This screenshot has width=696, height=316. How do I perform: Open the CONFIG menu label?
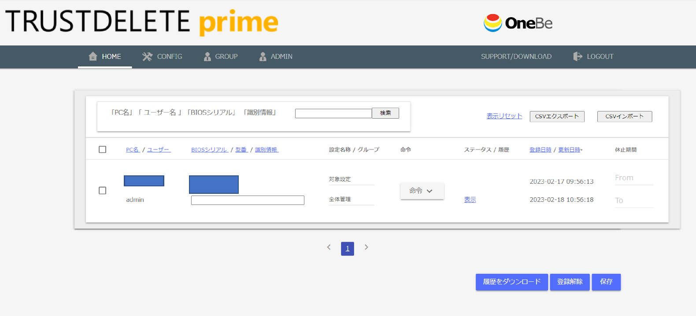point(170,56)
